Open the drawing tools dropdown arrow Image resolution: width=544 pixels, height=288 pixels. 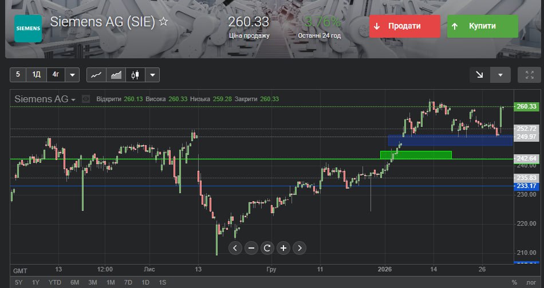(500, 75)
